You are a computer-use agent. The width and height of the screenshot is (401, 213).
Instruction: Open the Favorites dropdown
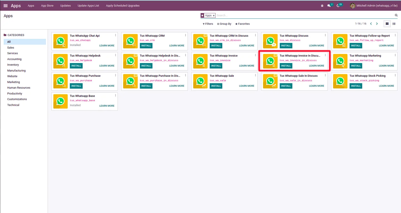click(x=243, y=24)
